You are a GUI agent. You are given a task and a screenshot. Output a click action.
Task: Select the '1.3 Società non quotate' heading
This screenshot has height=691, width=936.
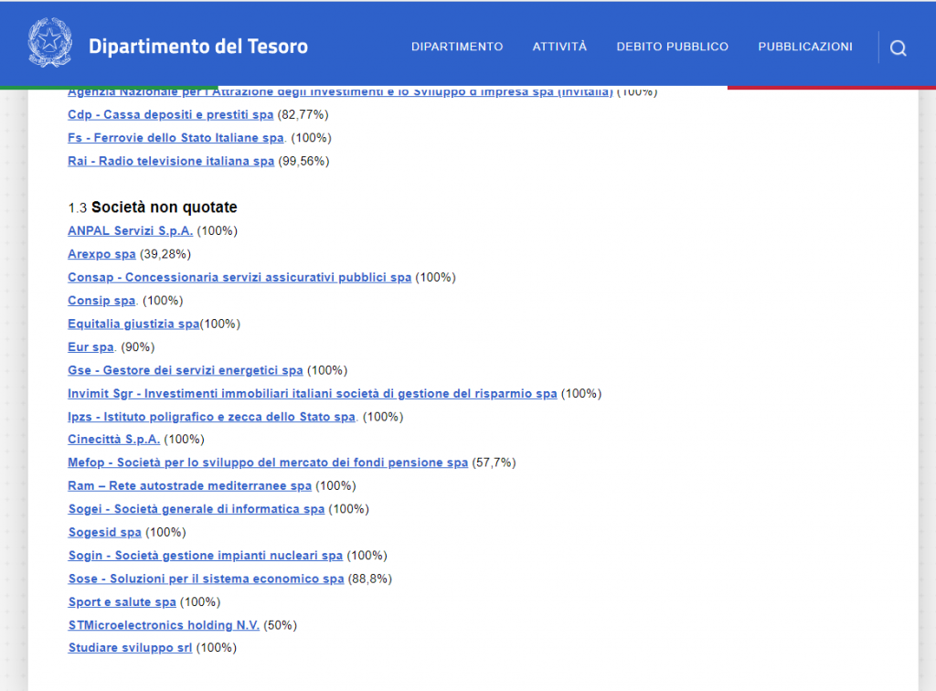pyautogui.click(x=153, y=207)
